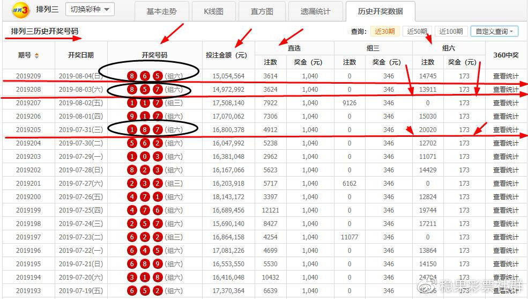Click middle ball 5 in issue 2019208

tap(145, 90)
